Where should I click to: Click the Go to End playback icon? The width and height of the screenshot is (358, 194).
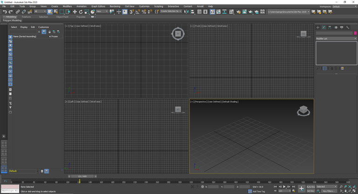coord(294,187)
